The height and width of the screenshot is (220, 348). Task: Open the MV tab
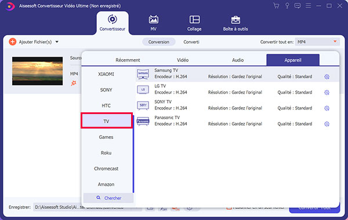point(153,23)
